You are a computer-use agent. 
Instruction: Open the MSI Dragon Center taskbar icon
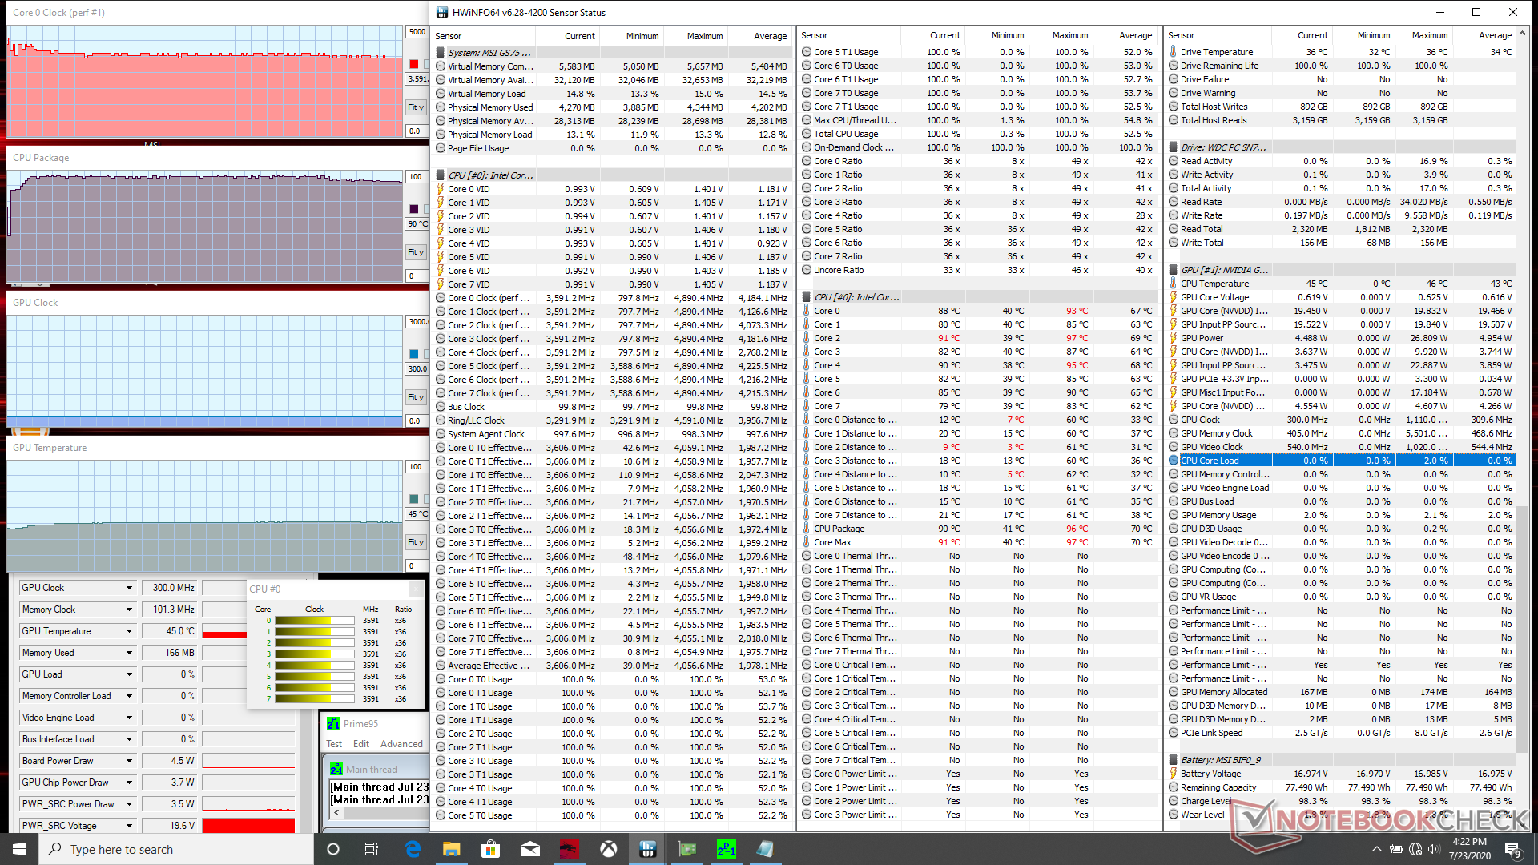point(570,849)
